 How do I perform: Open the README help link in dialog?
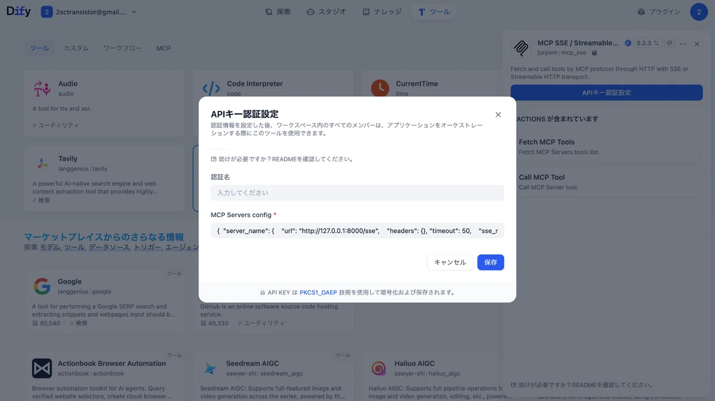(x=282, y=159)
